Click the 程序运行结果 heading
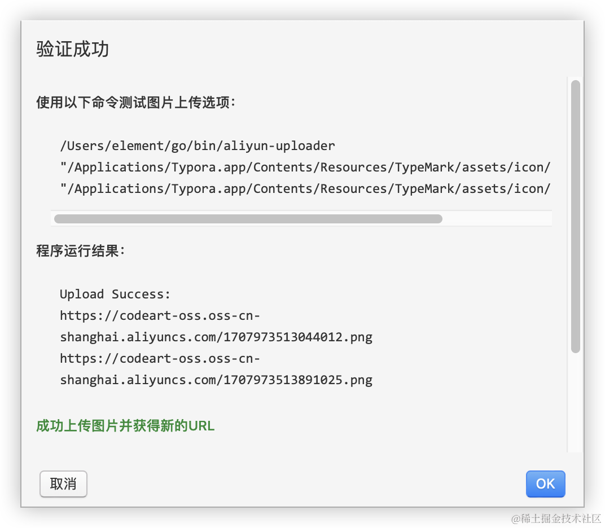The height and width of the screenshot is (528, 605). click(x=80, y=250)
